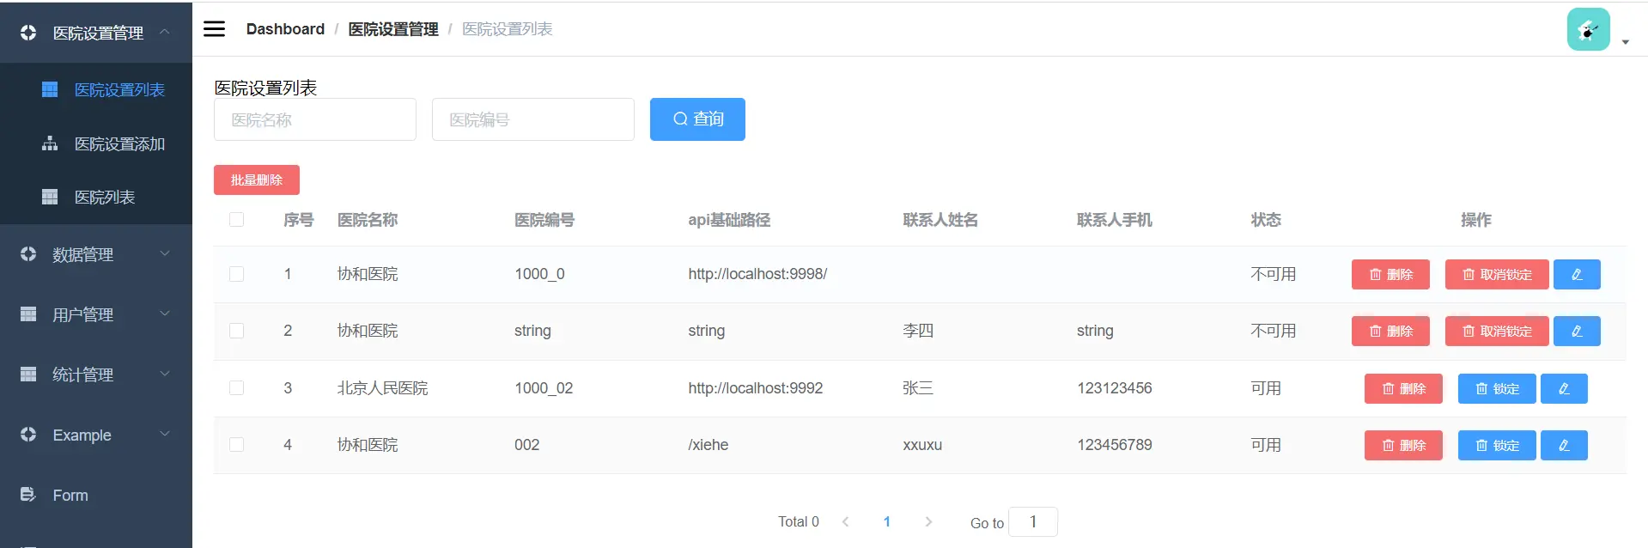This screenshot has width=1648, height=548.
Task: Click the 医院设置管理 sidebar icon
Action: tap(28, 33)
